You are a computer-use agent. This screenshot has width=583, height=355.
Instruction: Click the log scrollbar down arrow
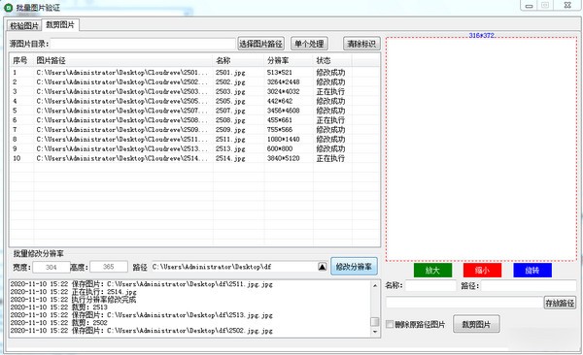[375, 332]
